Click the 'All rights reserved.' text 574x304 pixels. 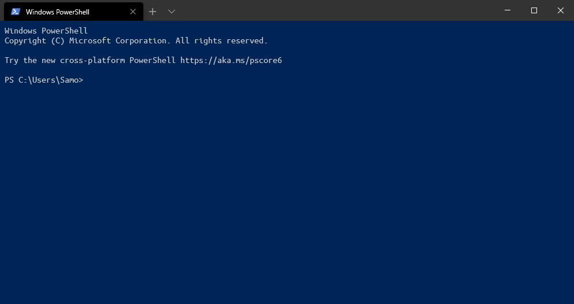point(221,40)
